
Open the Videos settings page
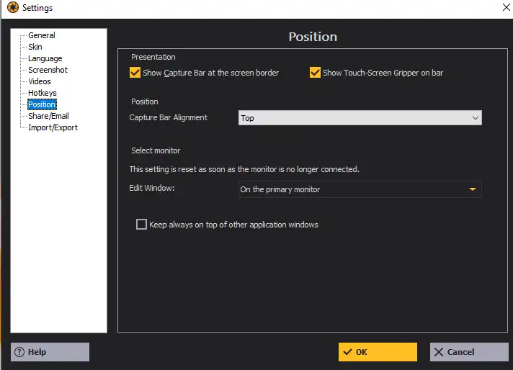point(40,81)
